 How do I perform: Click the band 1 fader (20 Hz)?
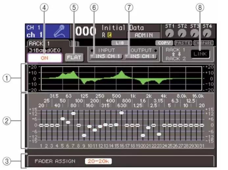41,125
